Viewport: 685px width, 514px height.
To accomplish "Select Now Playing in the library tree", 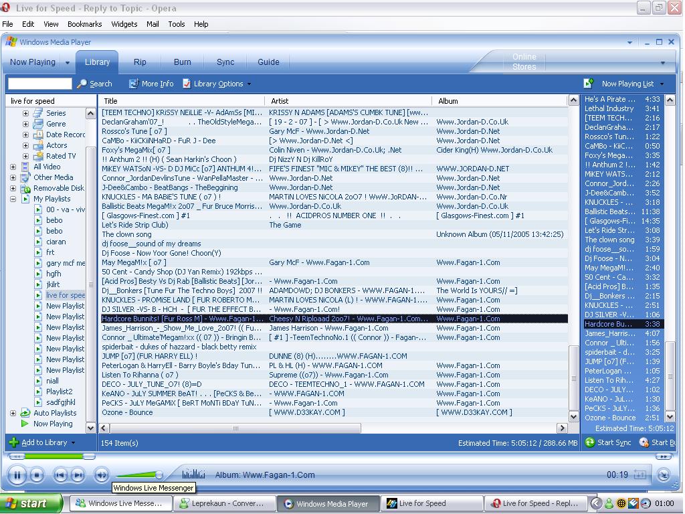I will tap(53, 424).
